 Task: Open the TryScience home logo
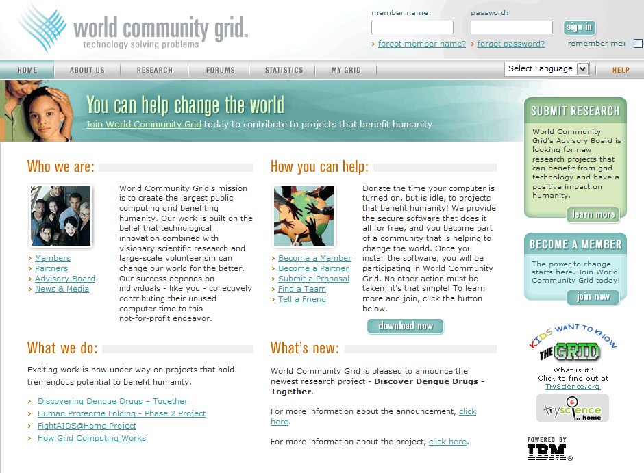click(572, 409)
